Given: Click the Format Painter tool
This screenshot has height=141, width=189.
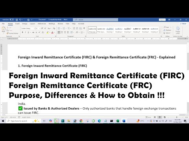Looking at the screenshot, I should click(x=12, y=33).
